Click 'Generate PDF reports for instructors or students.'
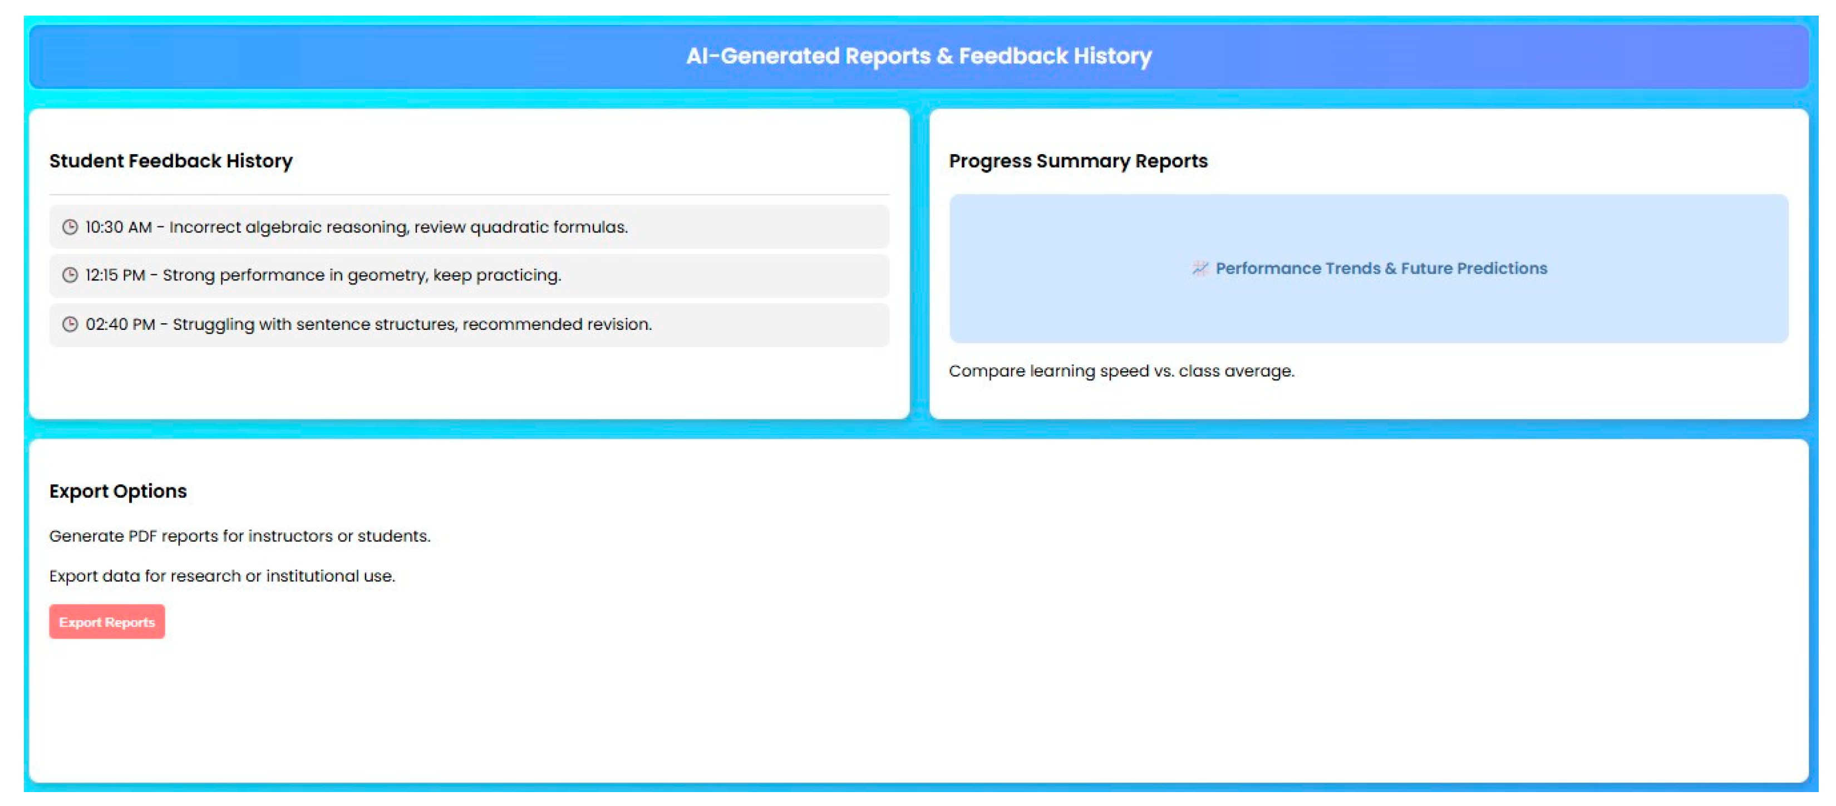The height and width of the screenshot is (806, 1836). (x=240, y=536)
